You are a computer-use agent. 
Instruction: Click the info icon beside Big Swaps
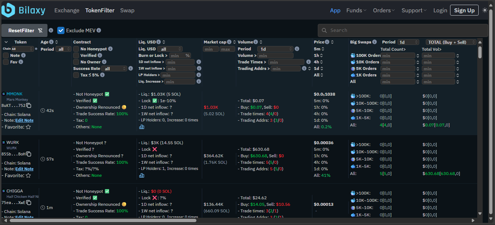(x=374, y=42)
